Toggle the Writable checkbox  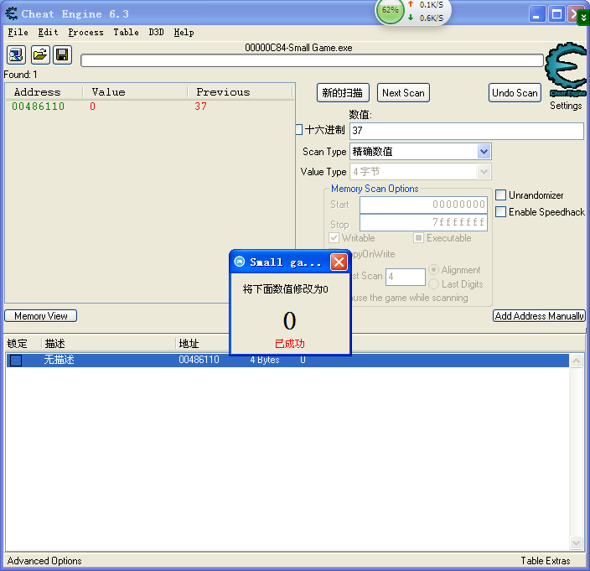[x=334, y=238]
